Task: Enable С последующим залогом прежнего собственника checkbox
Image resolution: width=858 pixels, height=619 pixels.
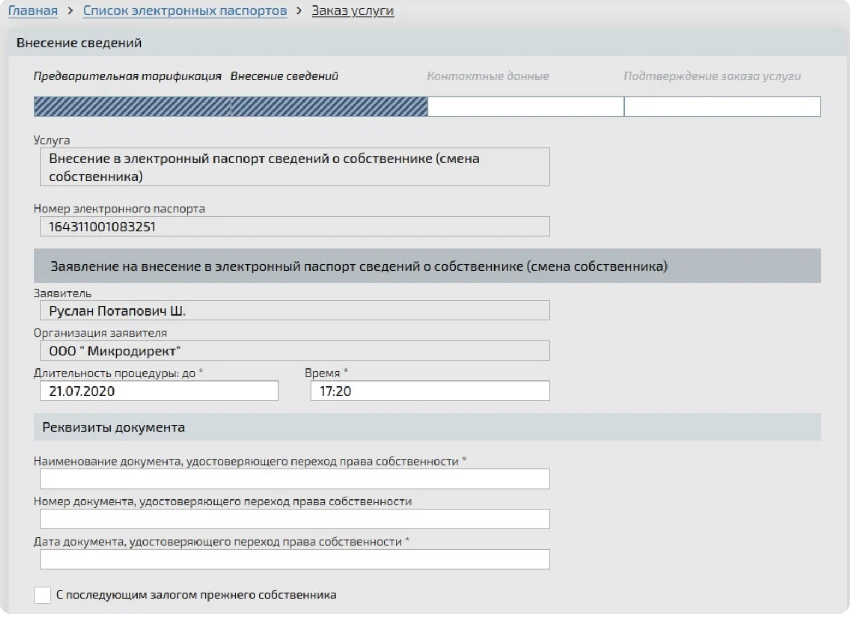Action: (x=43, y=595)
